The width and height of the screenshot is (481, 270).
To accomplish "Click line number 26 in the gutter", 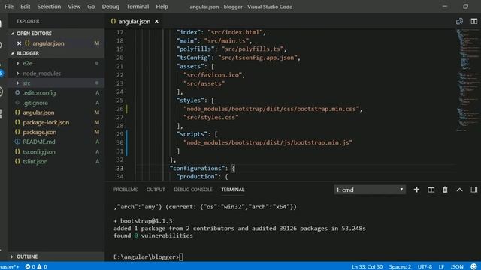I will pyautogui.click(x=119, y=109).
